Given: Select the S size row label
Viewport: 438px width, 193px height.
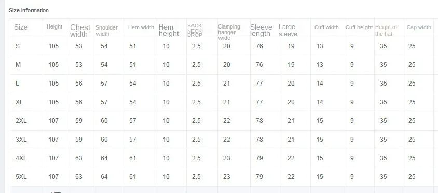Looking at the screenshot, I should (x=18, y=46).
